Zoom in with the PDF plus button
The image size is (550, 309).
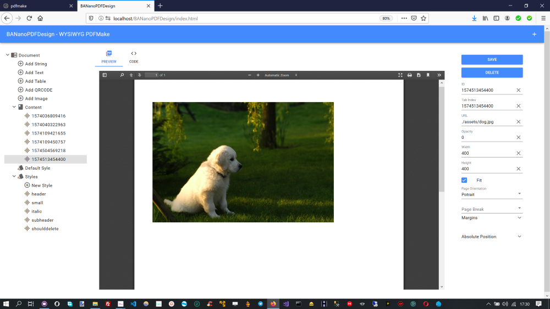tap(258, 75)
